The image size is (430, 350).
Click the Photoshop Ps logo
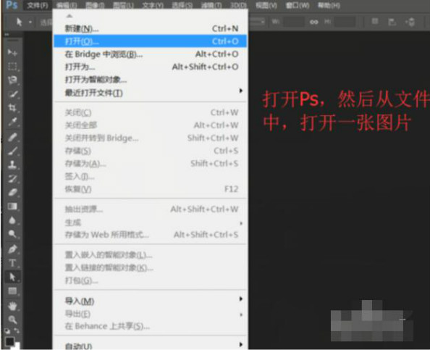(x=12, y=5)
